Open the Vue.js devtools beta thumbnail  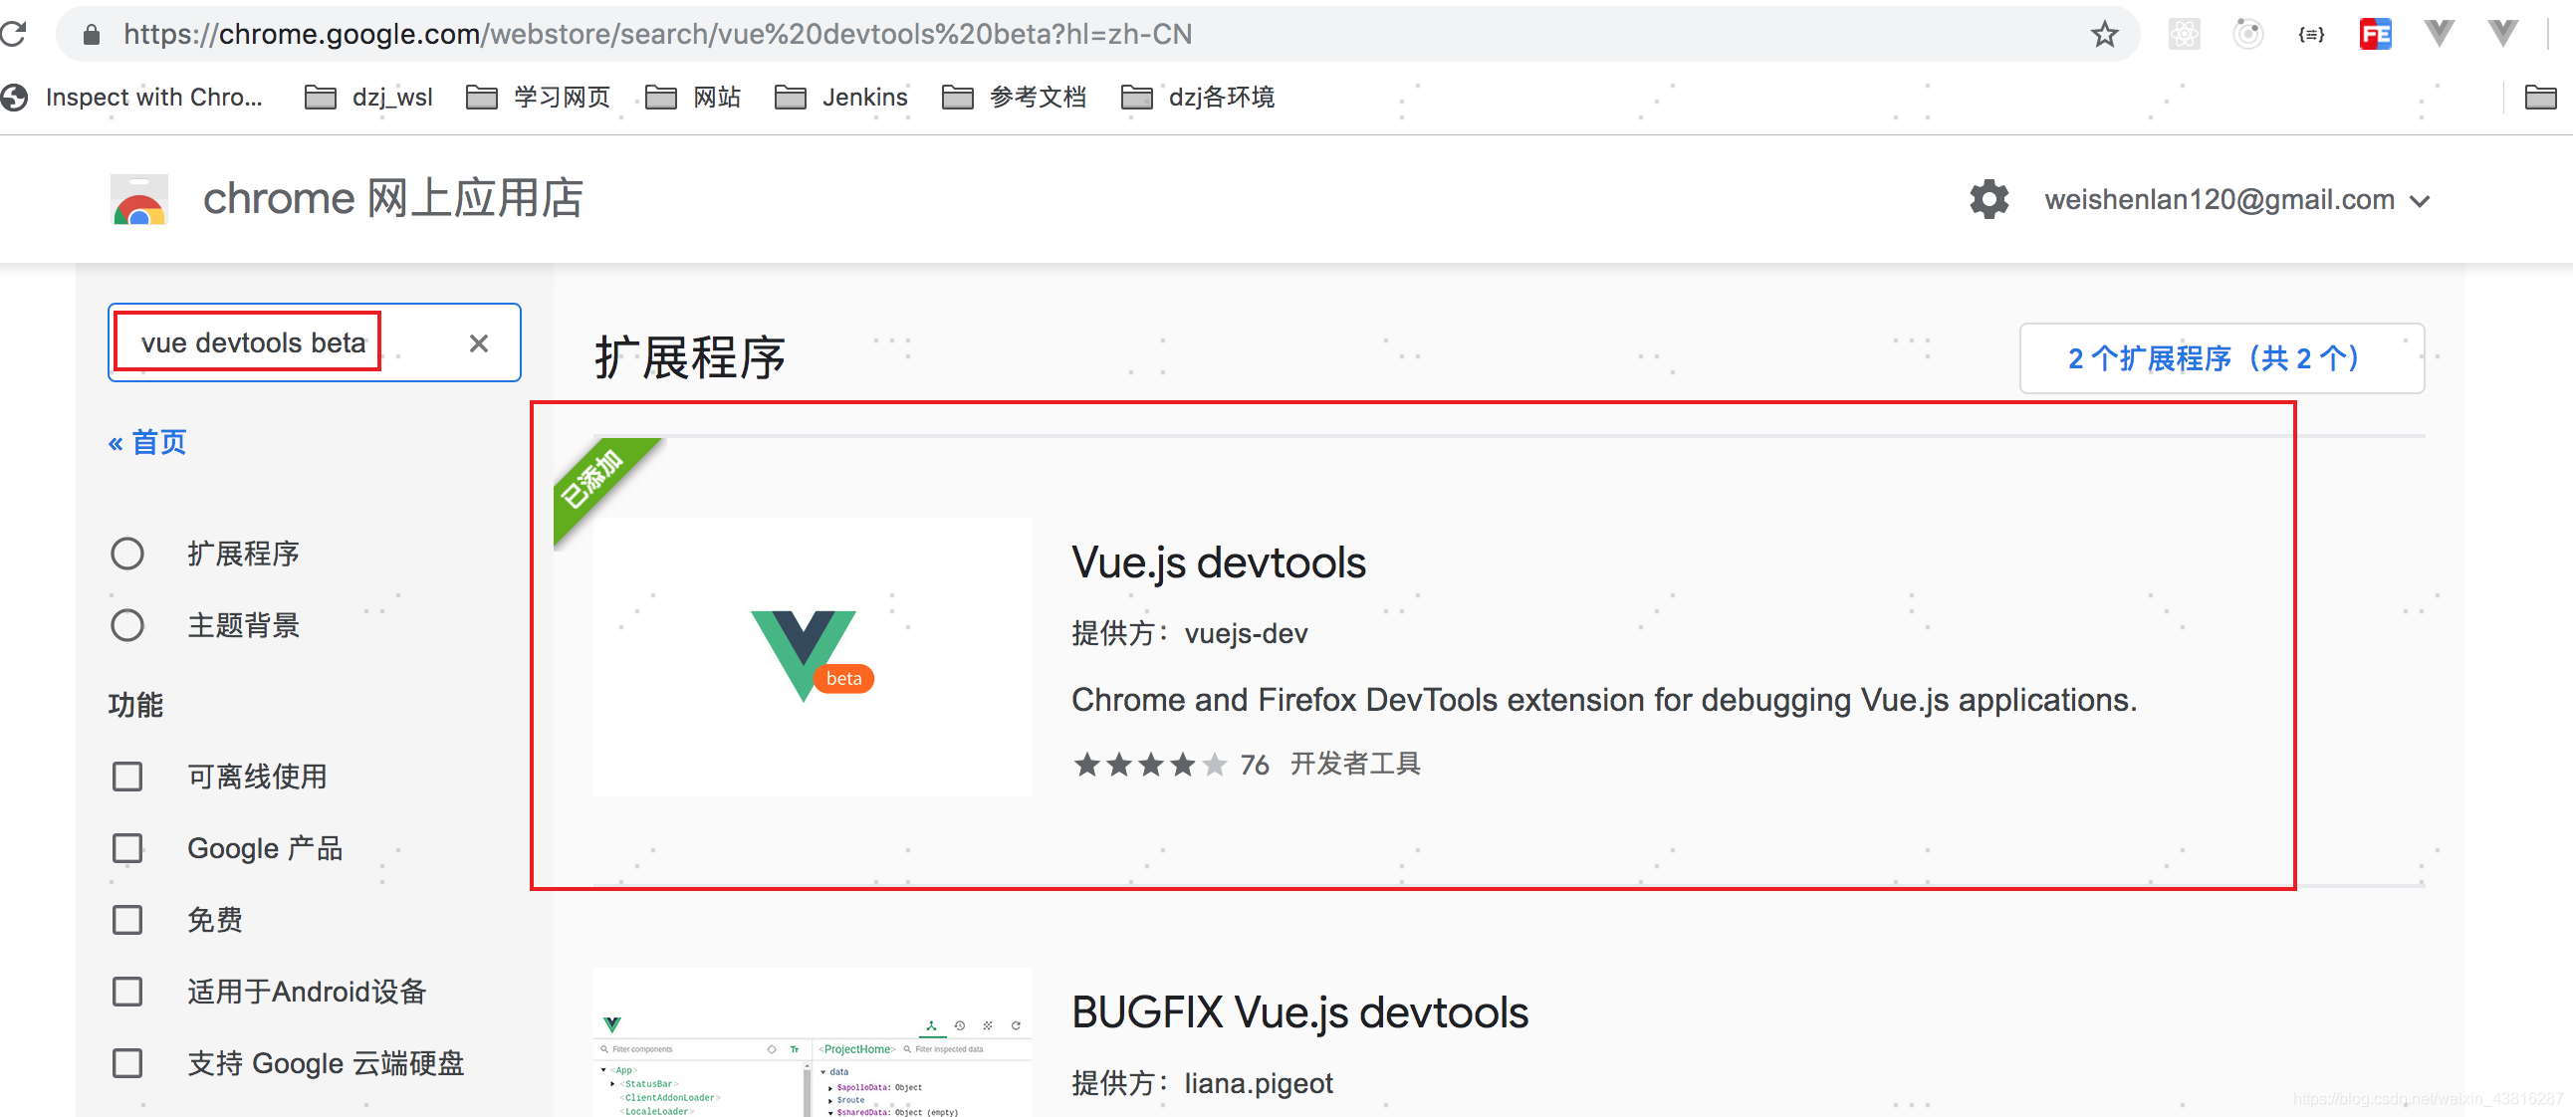click(x=812, y=656)
